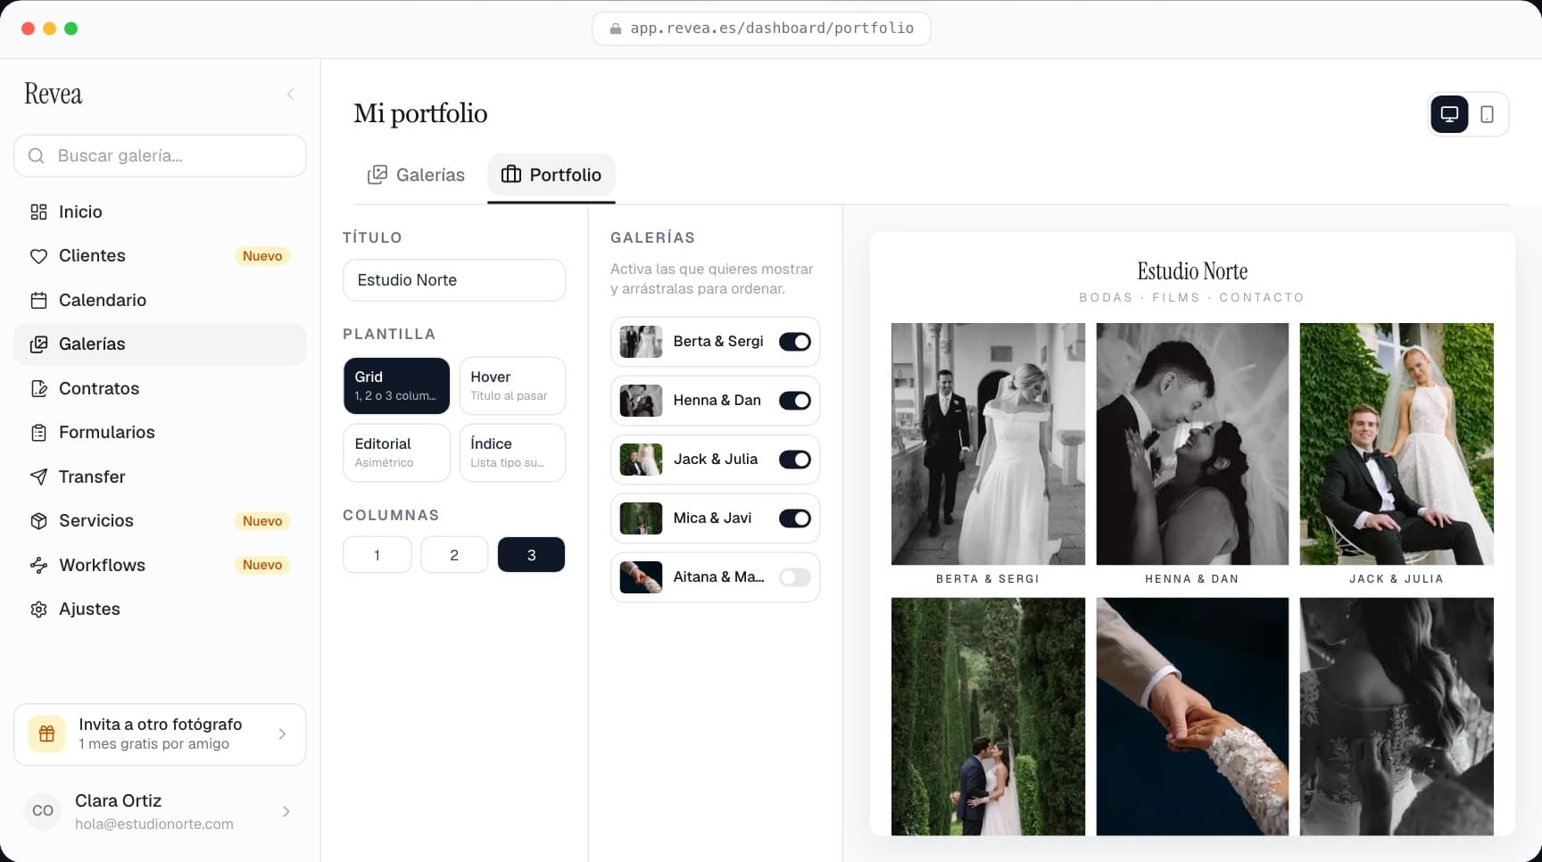This screenshot has height=862, width=1542.
Task: Select the Grid template option
Action: click(396, 385)
